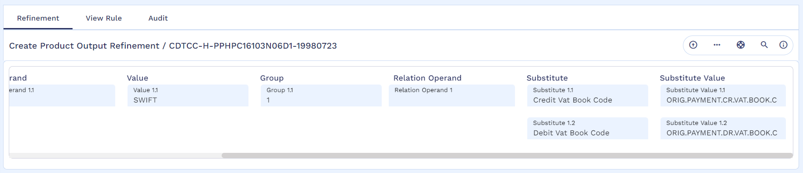The image size is (803, 173).
Task: Open the three-dots more options menu
Action: [717, 45]
